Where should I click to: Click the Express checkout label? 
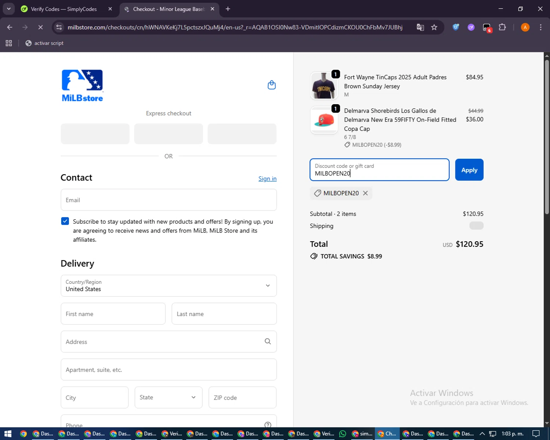click(169, 113)
